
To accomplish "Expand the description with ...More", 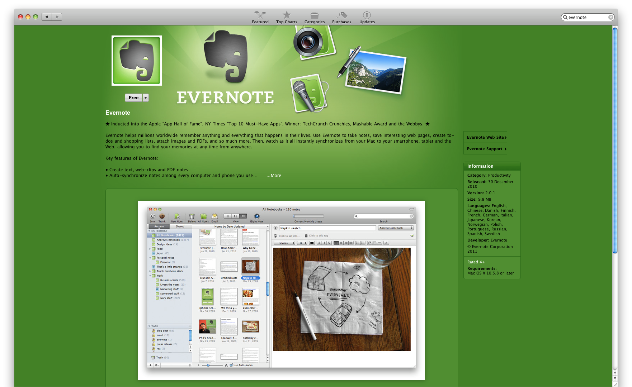I will 274,176.
